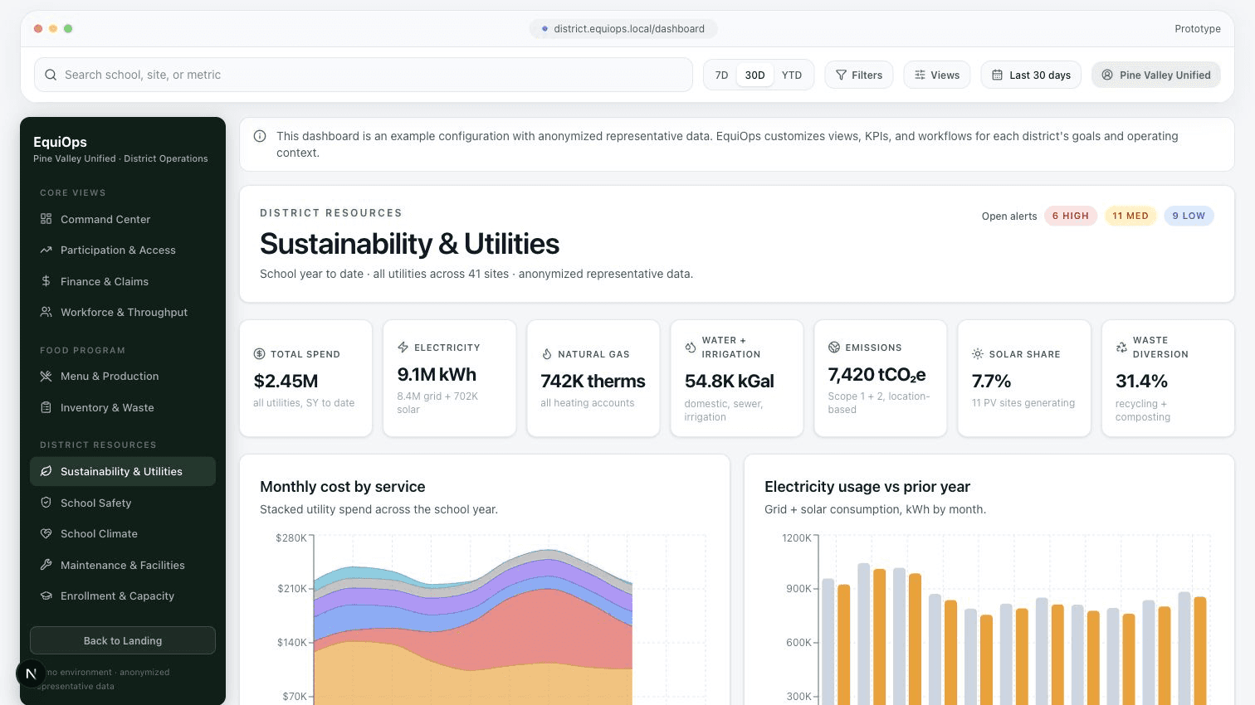The height and width of the screenshot is (705, 1255).
Task: Click the 9.1M kWh electricity value
Action: 437,375
